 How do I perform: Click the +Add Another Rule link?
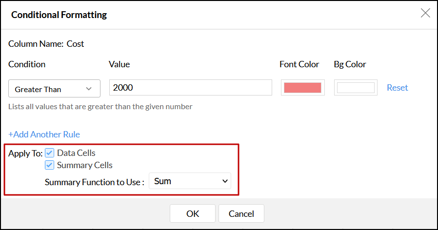click(44, 134)
